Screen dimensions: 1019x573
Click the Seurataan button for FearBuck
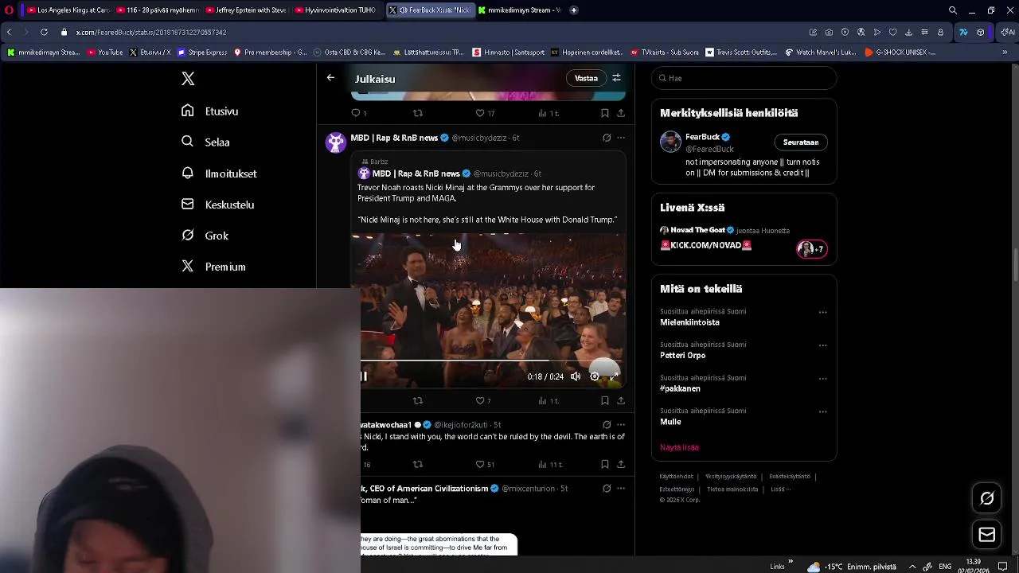click(801, 142)
